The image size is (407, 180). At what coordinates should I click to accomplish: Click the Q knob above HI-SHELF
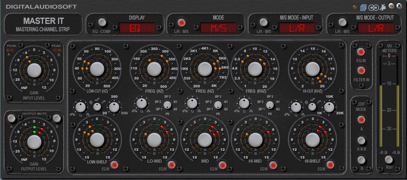pos(296,107)
